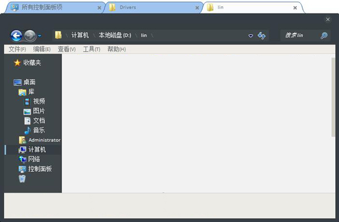The image size is (339, 222).
Task: Open the 查看(V) menu
Action: pyautogui.click(x=67, y=49)
